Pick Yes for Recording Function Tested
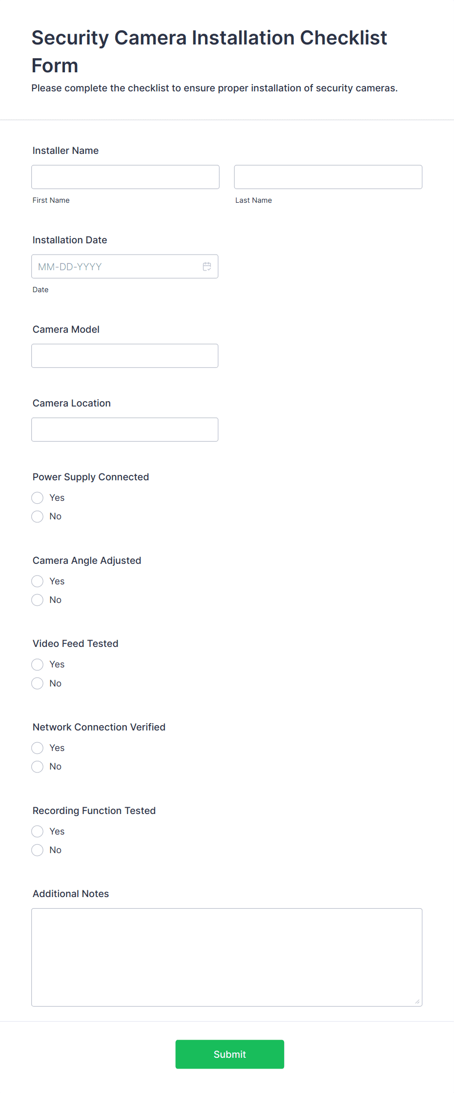Viewport: 454px width, 1093px height. tap(37, 831)
